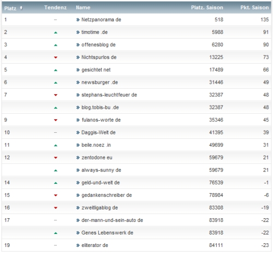Click the season points value 135
The image size is (273, 253).
[265, 20]
